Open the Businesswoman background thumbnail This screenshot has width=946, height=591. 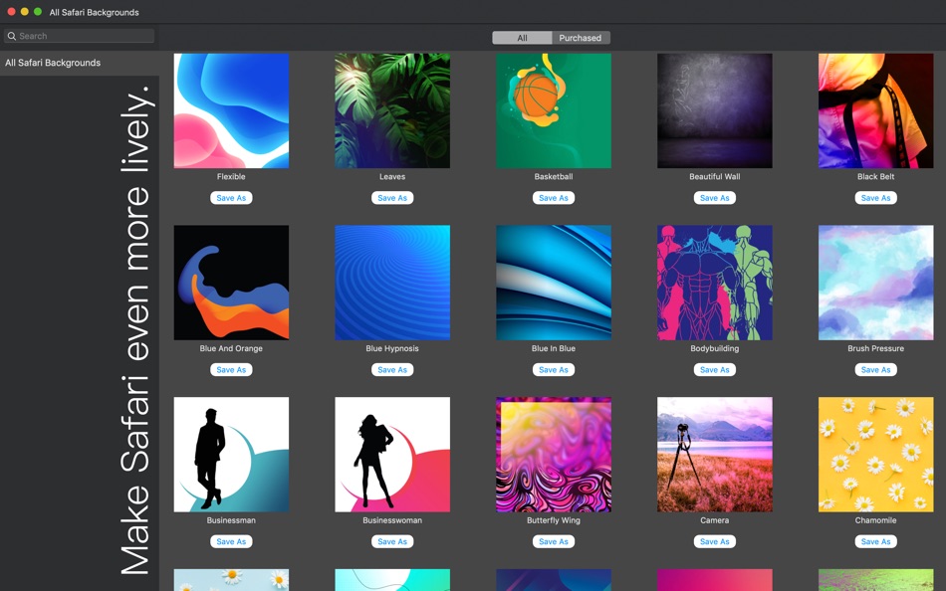click(392, 455)
